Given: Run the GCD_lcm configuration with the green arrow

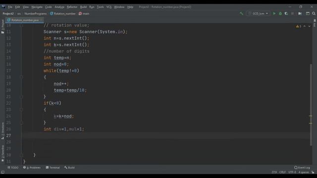Looking at the screenshot, I should tap(274, 13).
